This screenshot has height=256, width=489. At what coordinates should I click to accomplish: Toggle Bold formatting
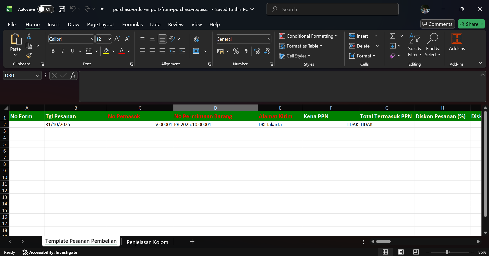[53, 51]
